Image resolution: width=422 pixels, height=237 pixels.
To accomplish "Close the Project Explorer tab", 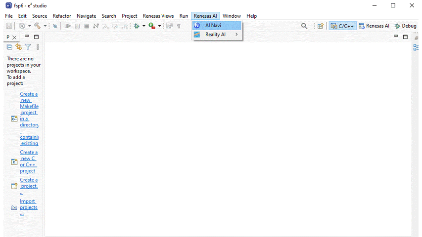I will 14,37.
